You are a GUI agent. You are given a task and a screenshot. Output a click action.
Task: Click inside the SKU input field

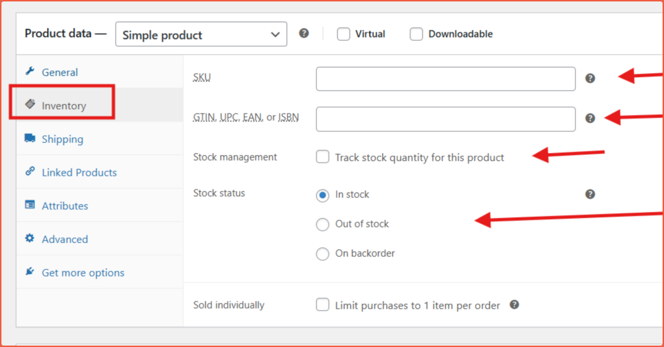[445, 79]
